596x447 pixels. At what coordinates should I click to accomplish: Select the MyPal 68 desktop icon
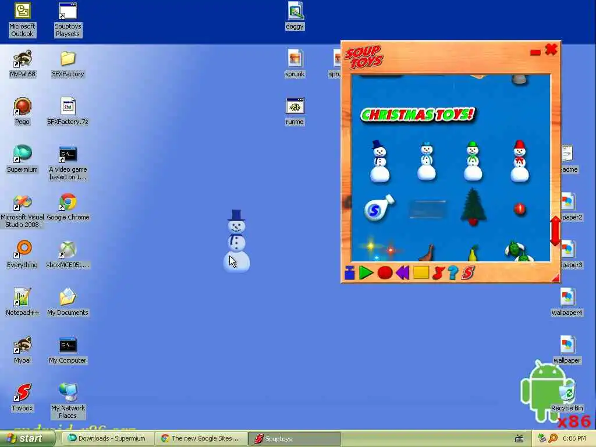(23, 64)
